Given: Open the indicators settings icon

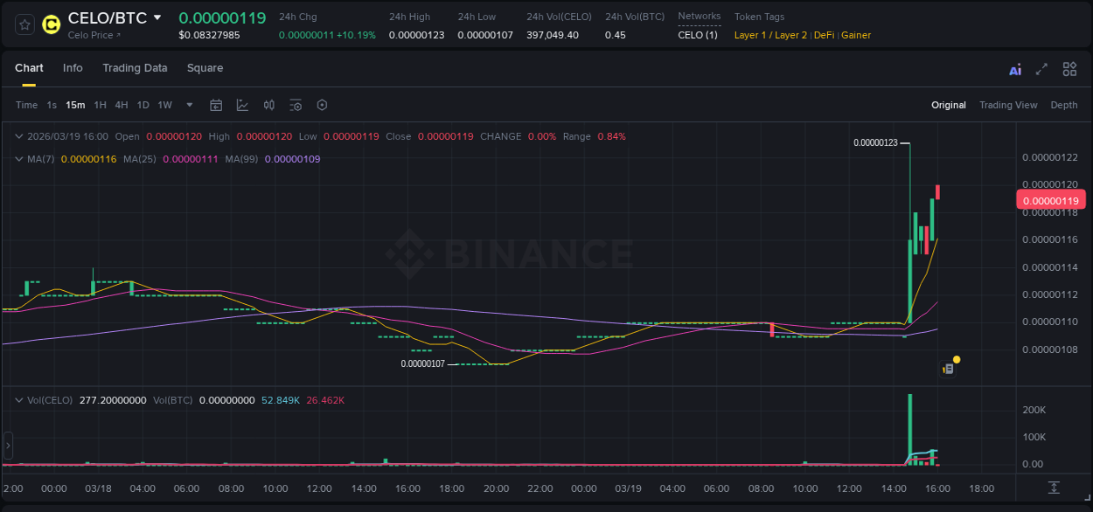Looking at the screenshot, I should pos(296,105).
